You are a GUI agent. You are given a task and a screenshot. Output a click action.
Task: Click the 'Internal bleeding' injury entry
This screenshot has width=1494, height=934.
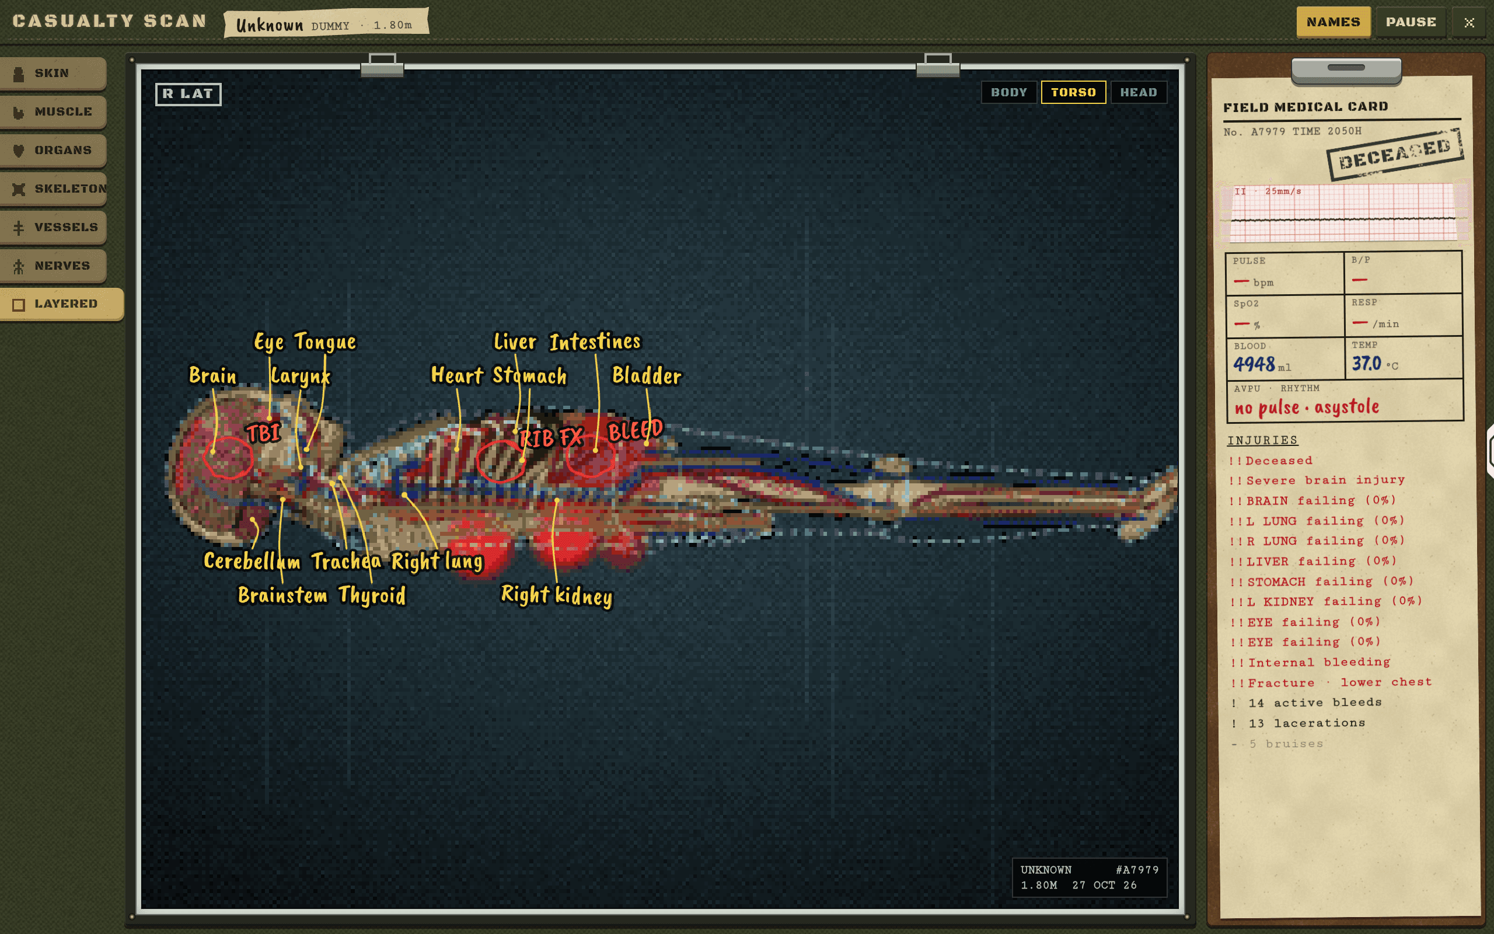coord(1310,662)
